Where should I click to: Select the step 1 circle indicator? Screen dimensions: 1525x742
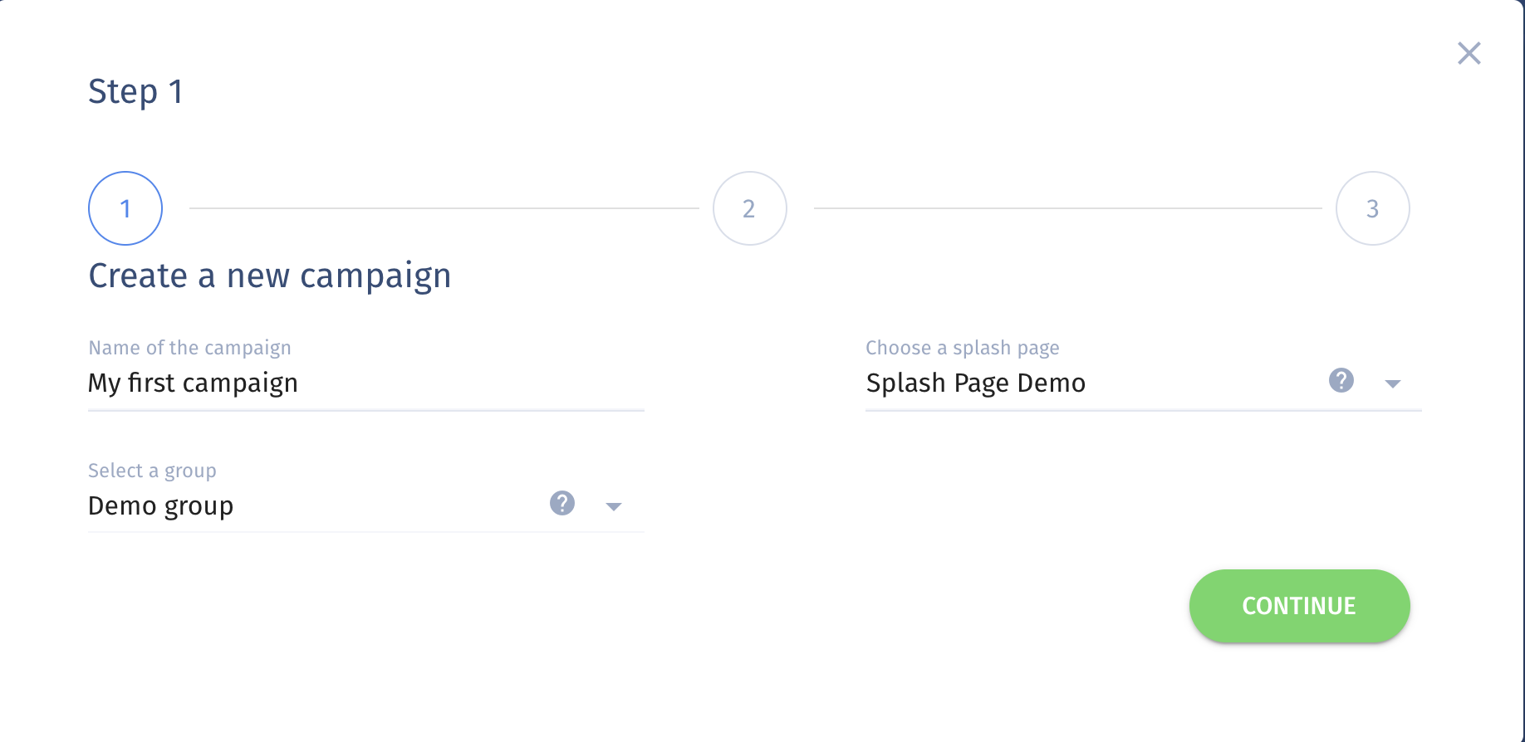click(x=125, y=208)
